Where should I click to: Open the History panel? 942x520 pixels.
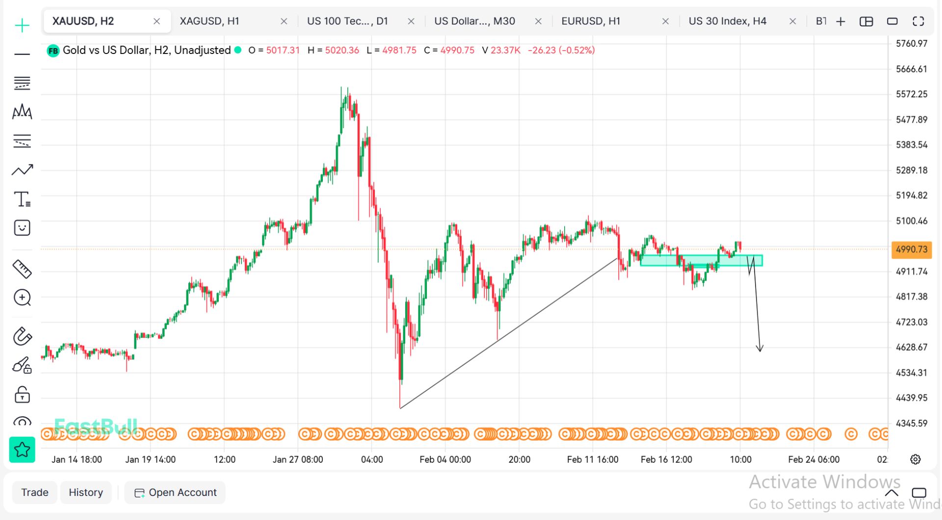pos(86,493)
